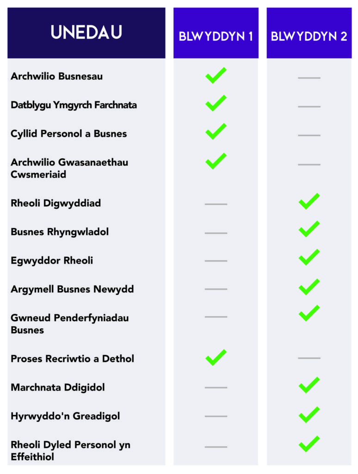Click the Archwilio Gwasanaethau Cwsmeriaid unit name
This screenshot has width=358, height=474.
pyautogui.click(x=69, y=168)
